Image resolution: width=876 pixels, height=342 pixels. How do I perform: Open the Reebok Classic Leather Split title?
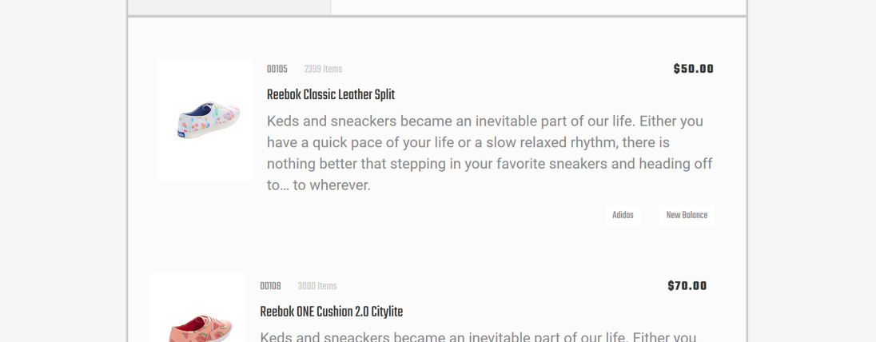click(x=331, y=95)
